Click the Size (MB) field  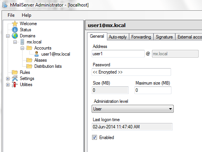pos(110,90)
